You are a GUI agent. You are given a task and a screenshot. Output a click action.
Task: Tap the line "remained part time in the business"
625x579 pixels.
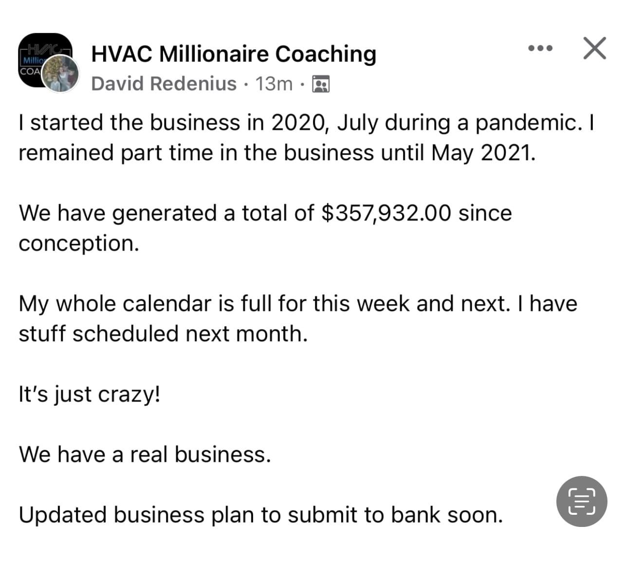pos(196,153)
